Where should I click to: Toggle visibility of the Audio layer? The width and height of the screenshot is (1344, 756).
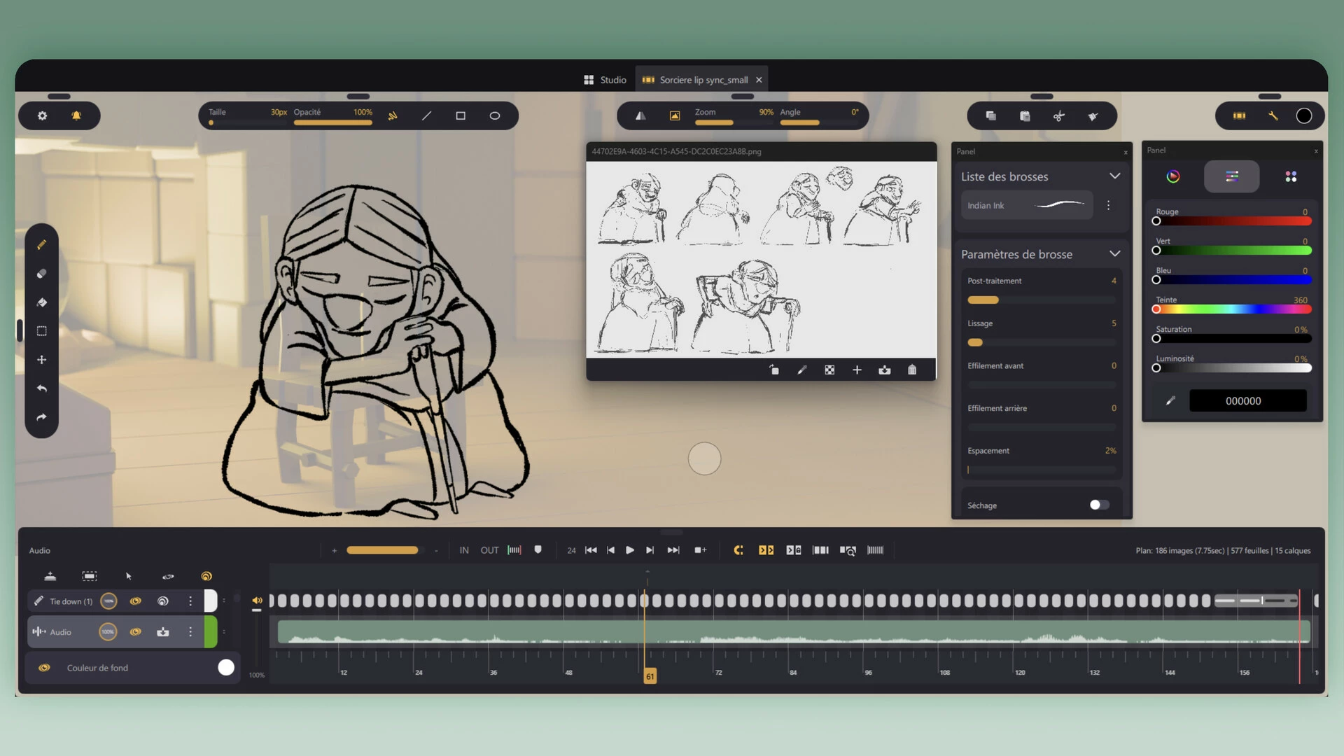click(136, 632)
